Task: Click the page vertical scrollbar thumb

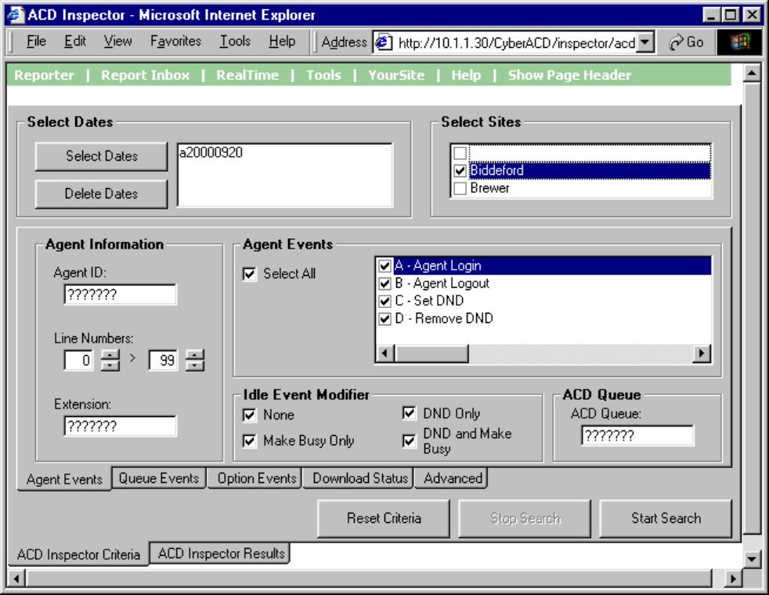Action: (752, 308)
